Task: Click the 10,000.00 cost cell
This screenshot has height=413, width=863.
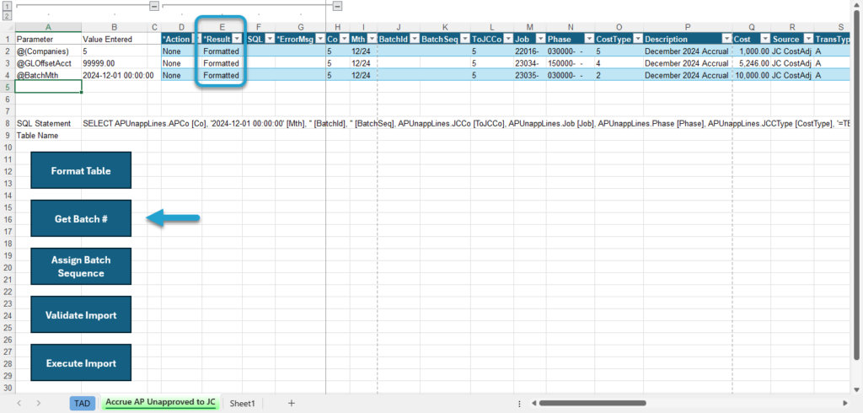Action: tap(751, 76)
